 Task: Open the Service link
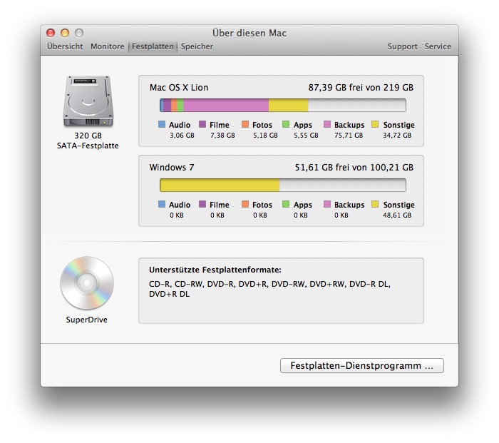coord(438,46)
